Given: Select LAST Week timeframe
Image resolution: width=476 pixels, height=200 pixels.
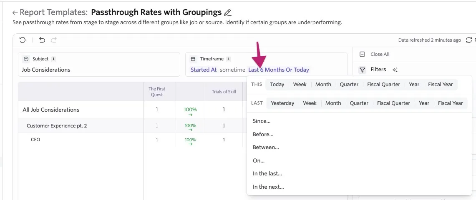Looking at the screenshot, I should (x=310, y=103).
